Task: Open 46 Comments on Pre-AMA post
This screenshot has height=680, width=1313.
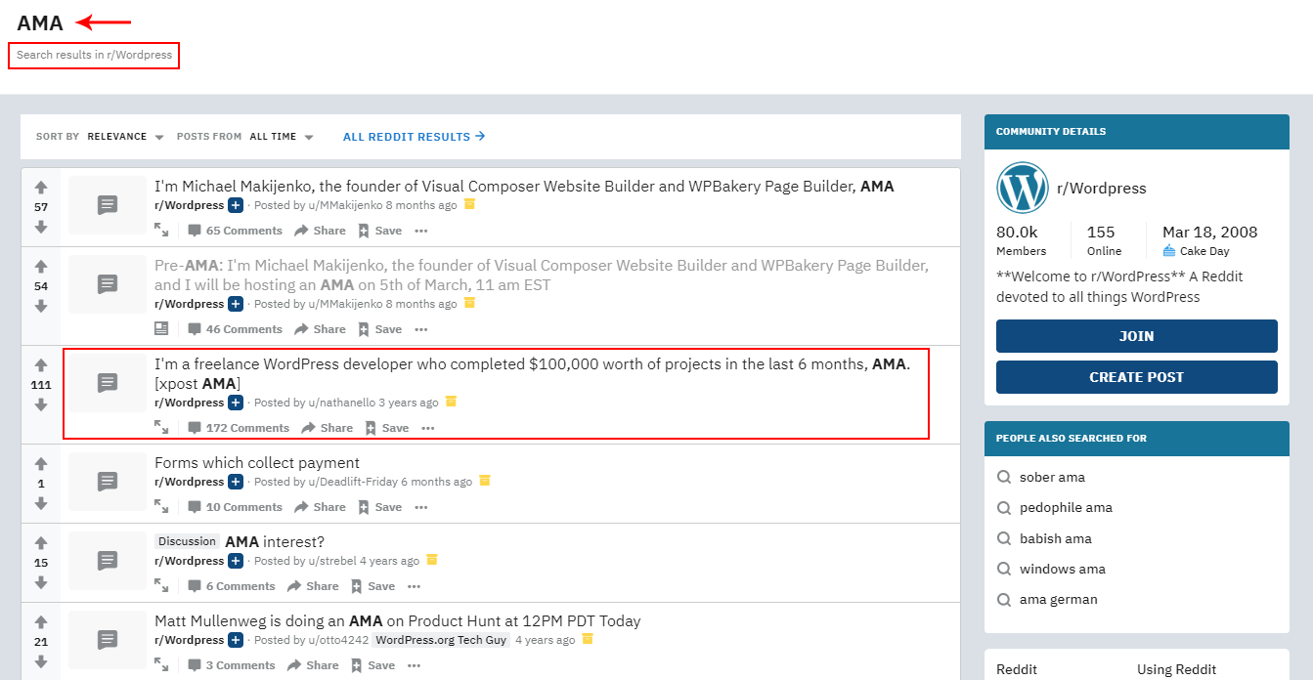Action: (x=235, y=329)
